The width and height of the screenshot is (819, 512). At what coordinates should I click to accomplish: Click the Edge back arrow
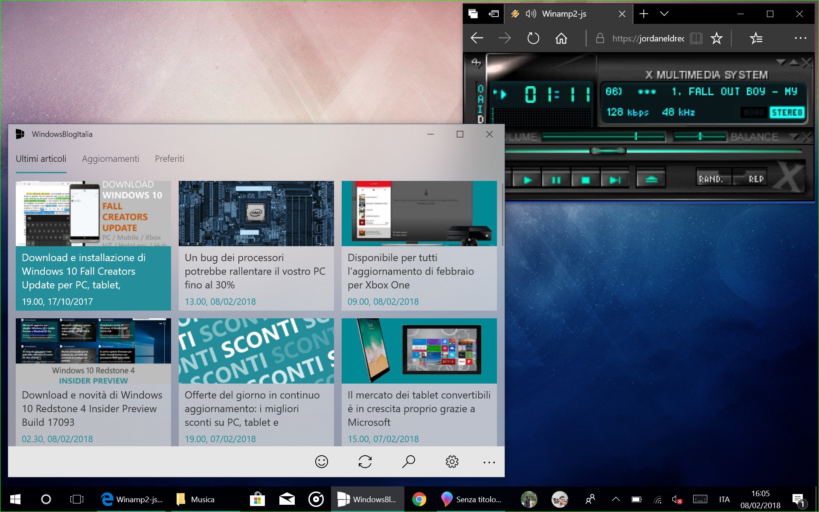pos(476,38)
